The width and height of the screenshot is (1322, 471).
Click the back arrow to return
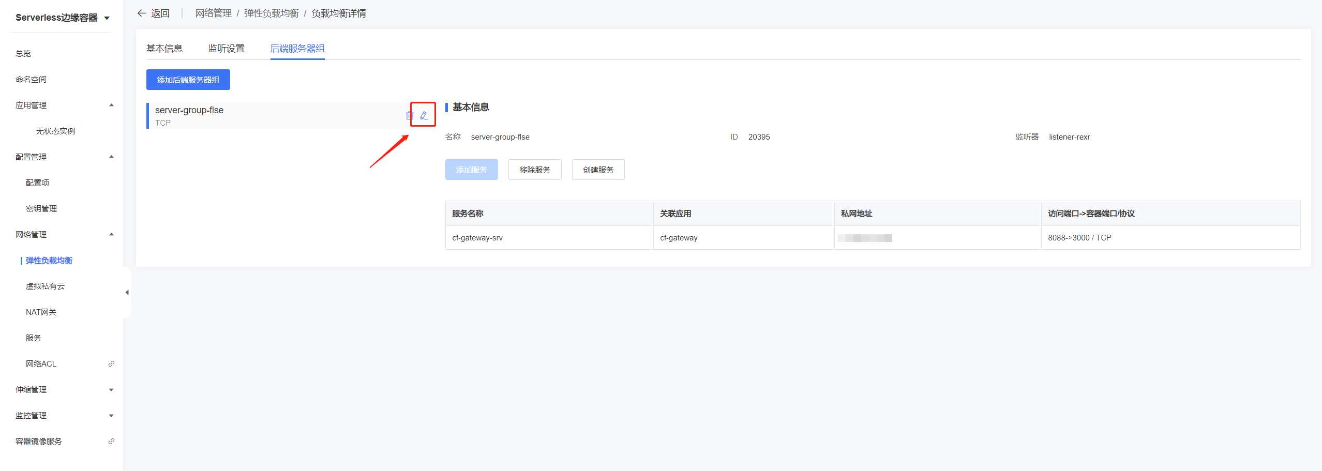point(142,13)
